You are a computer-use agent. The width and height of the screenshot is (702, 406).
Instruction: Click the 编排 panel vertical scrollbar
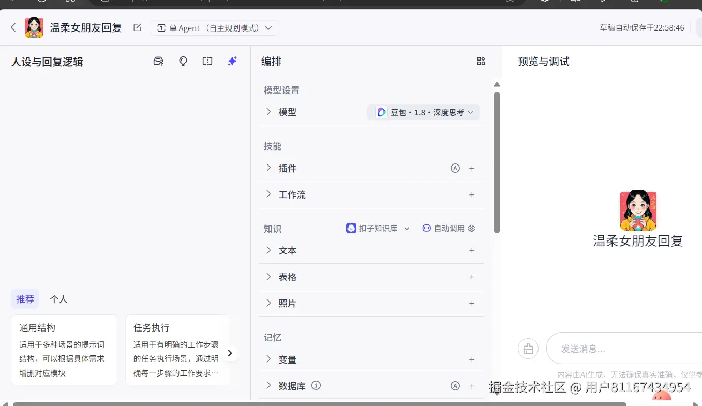coord(497,162)
